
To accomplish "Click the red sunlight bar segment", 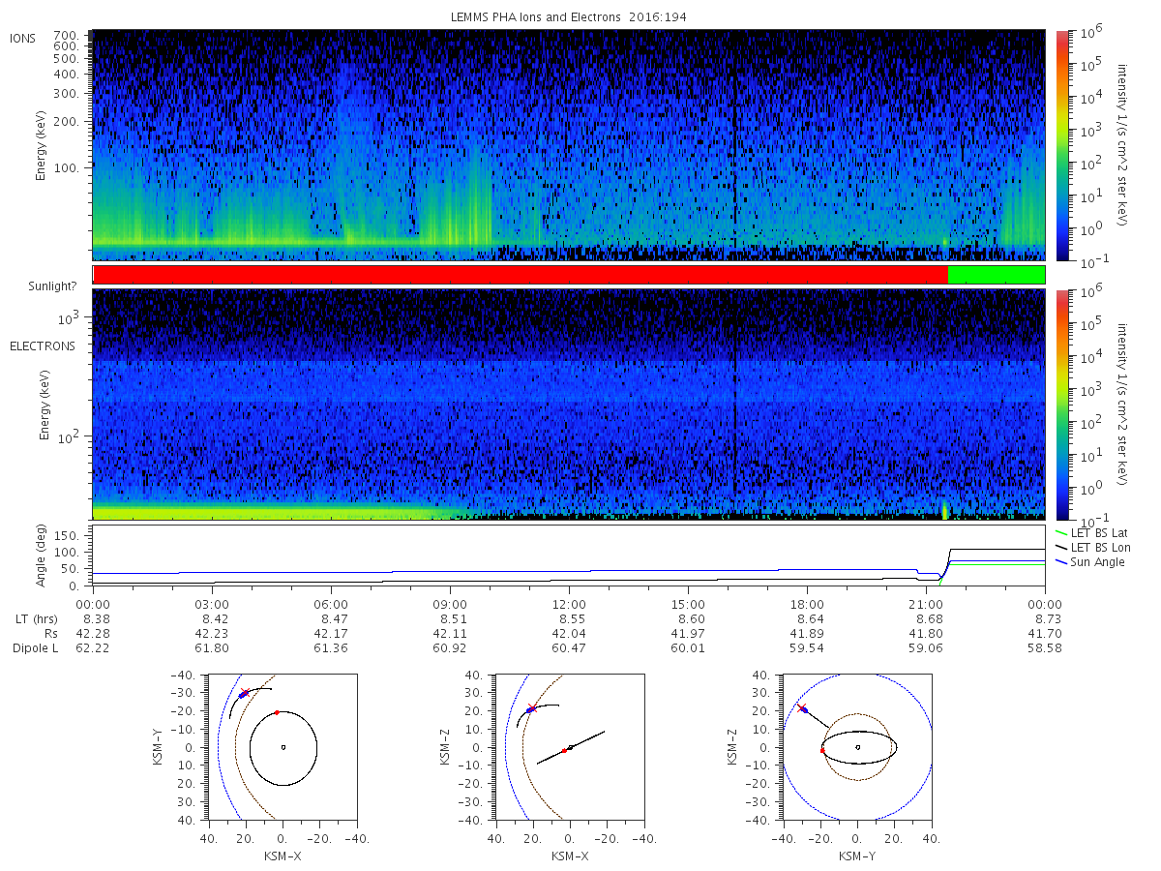I will pos(521,275).
